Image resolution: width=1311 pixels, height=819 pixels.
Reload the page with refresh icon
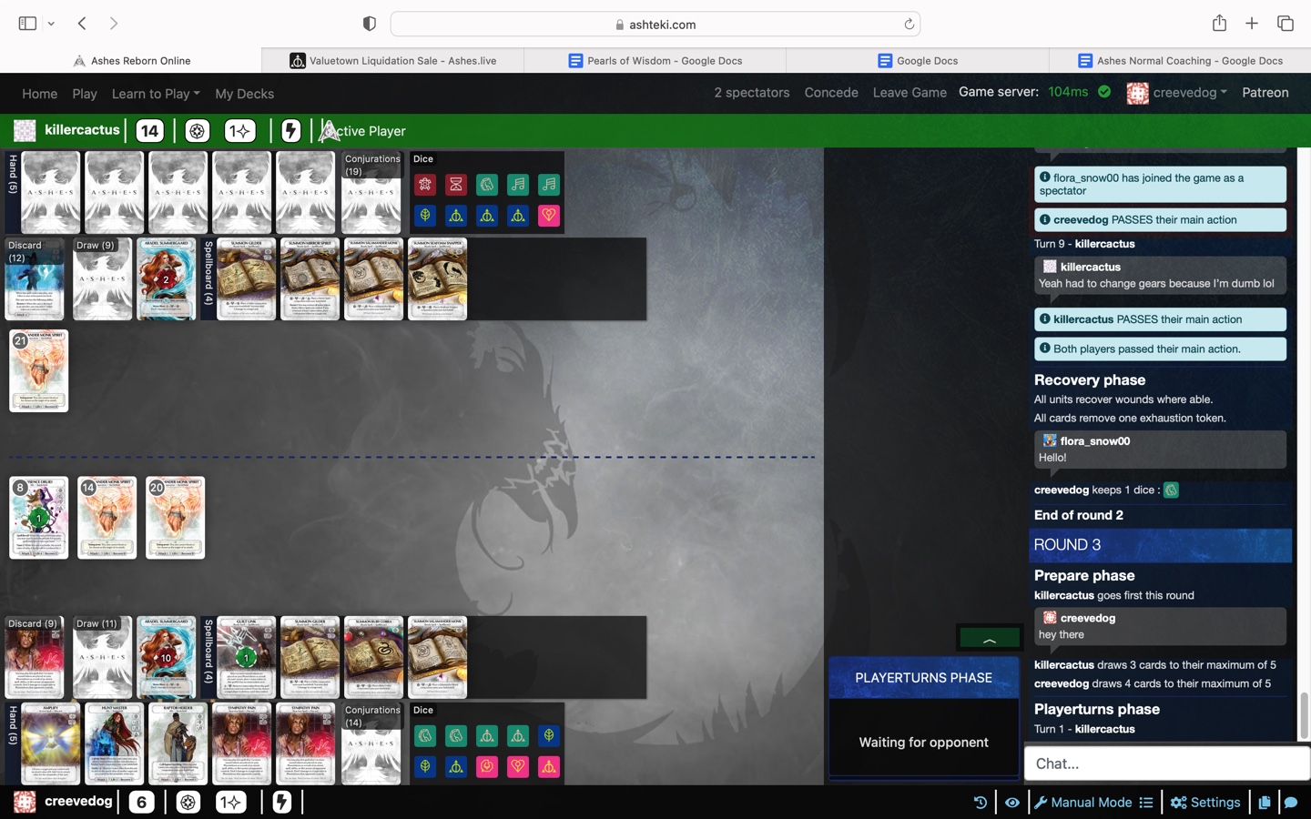click(909, 25)
